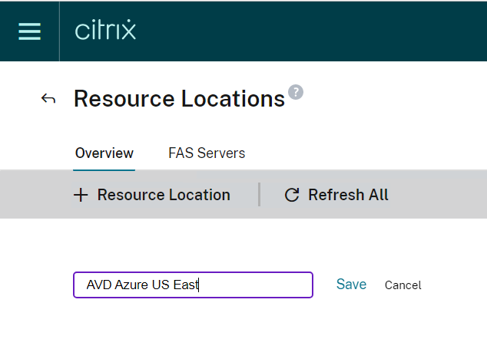Click the plus icon to add location
Viewport: 487px width, 339px height.
[81, 195]
